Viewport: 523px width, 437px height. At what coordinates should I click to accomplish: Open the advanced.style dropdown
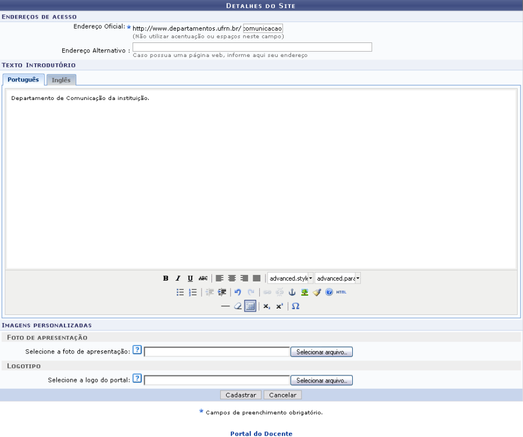291,278
